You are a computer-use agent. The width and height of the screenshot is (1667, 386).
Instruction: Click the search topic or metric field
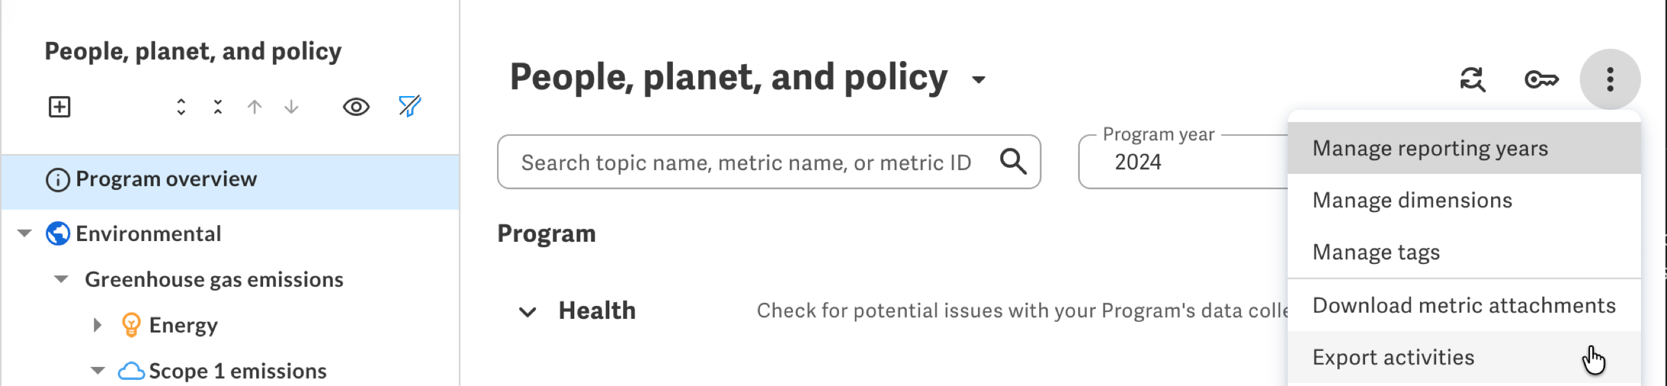[769, 162]
